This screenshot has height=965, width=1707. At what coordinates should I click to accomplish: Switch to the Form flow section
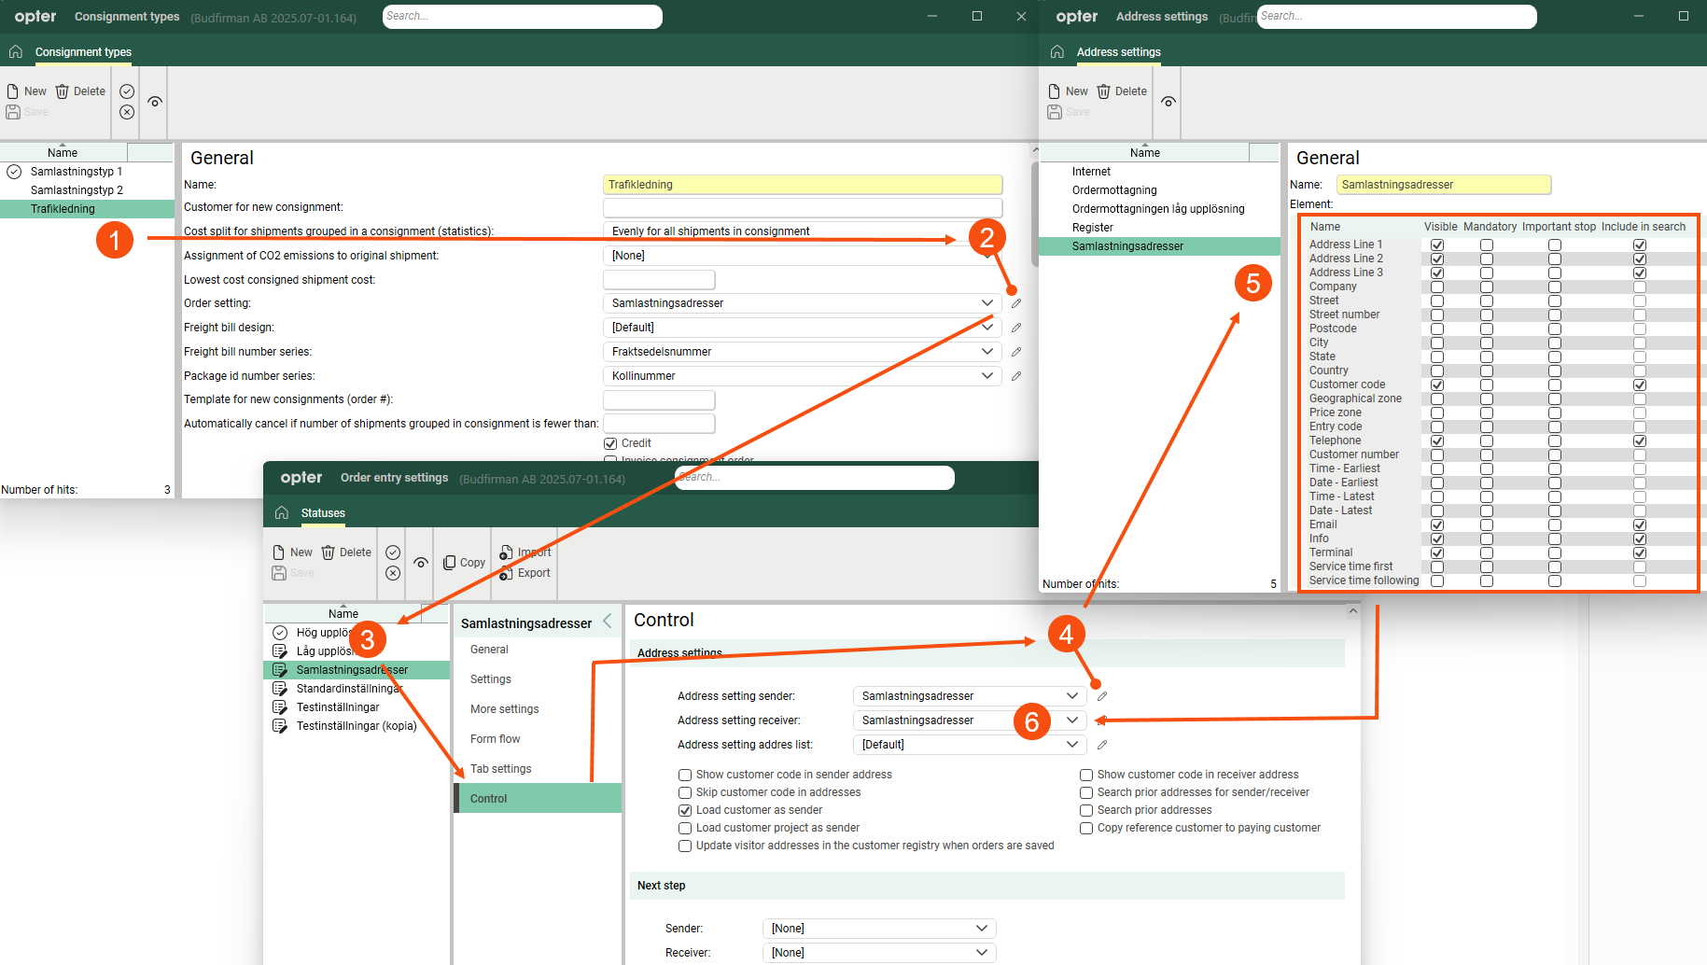coord(495,739)
